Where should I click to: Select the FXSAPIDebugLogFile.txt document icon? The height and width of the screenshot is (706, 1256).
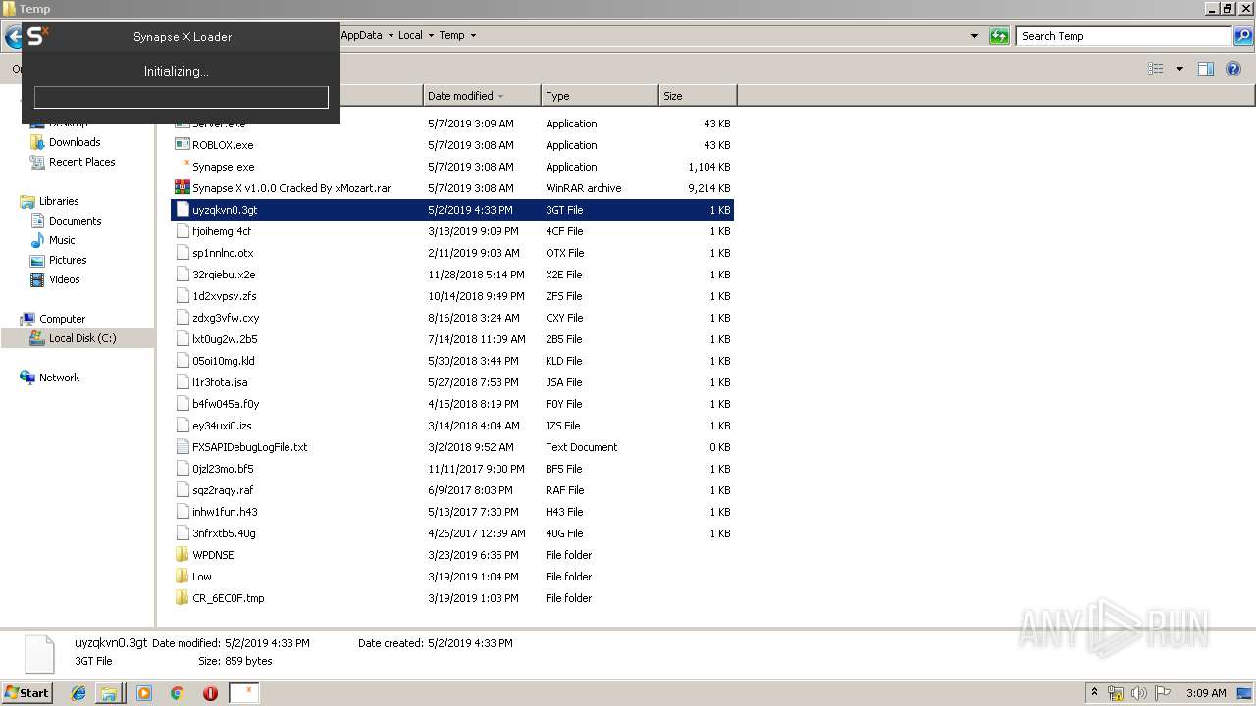(182, 447)
